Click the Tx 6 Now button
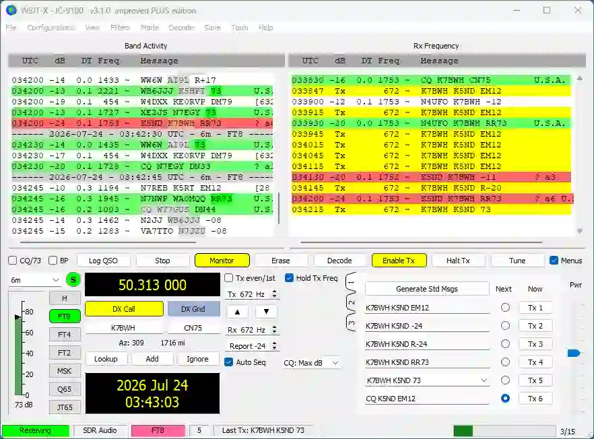This screenshot has height=439, width=594. (x=535, y=399)
